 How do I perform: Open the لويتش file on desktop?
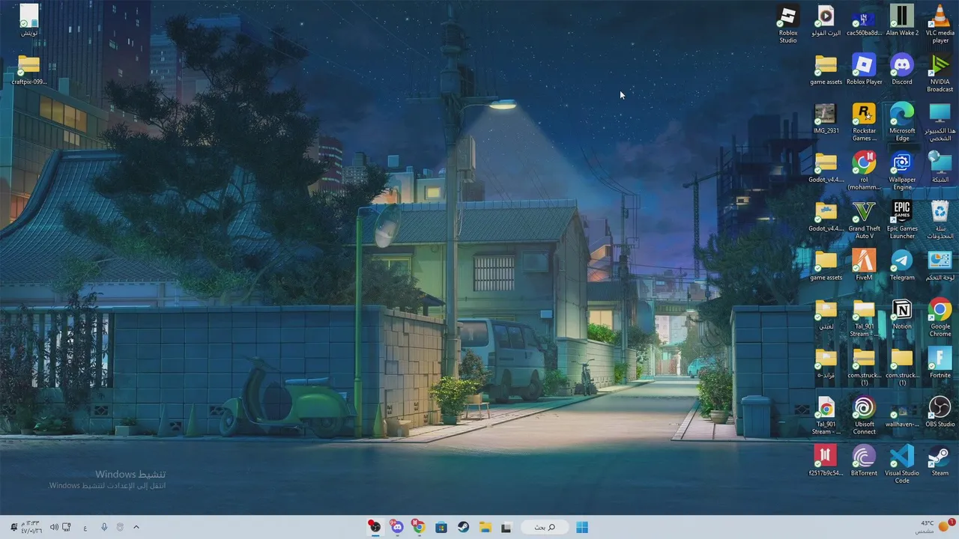pyautogui.click(x=28, y=21)
